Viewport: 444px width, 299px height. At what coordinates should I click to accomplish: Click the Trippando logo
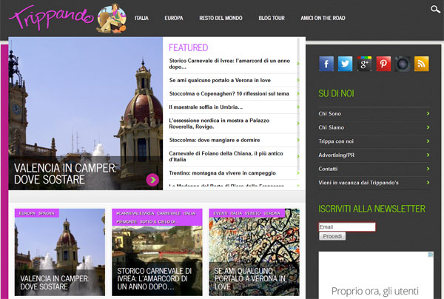(51, 17)
